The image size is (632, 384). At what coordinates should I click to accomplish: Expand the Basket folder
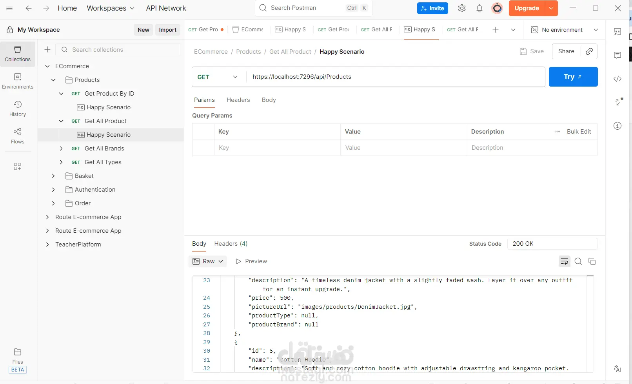coord(53,176)
